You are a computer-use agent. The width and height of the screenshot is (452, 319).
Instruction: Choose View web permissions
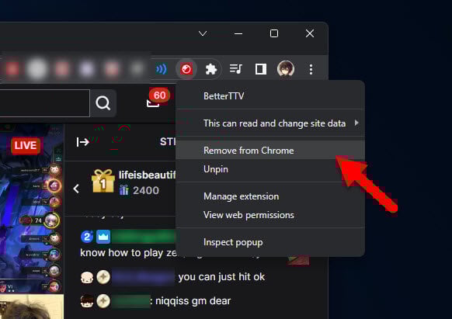point(270,215)
